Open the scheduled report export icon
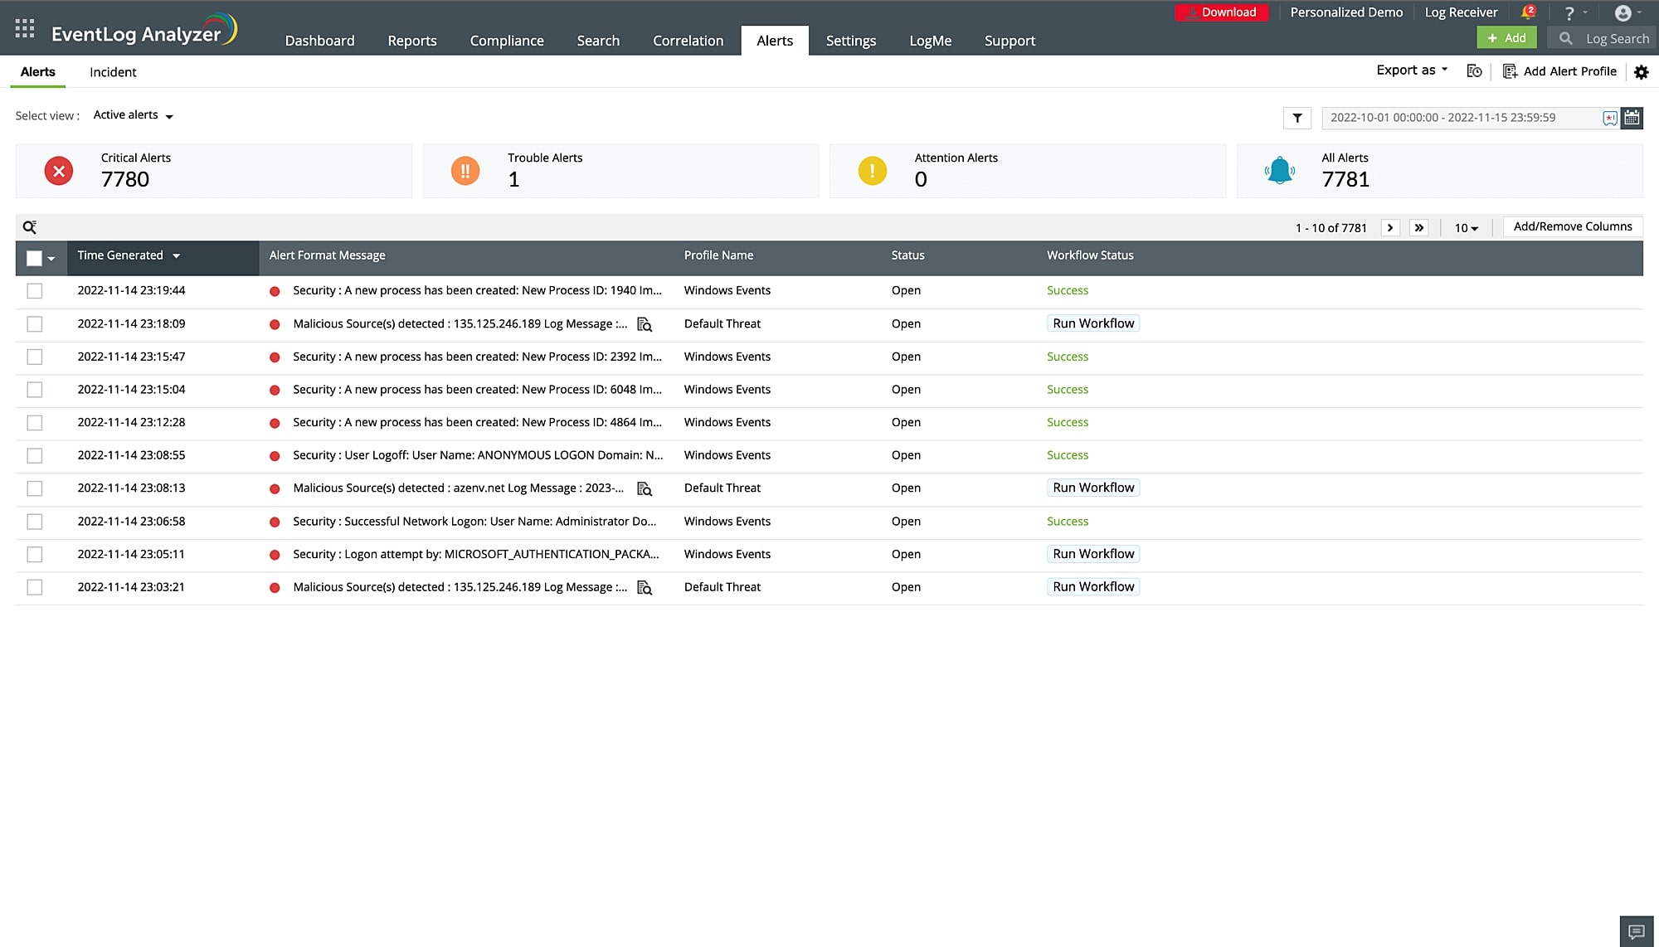Viewport: 1659px width, 947px height. 1475,71
